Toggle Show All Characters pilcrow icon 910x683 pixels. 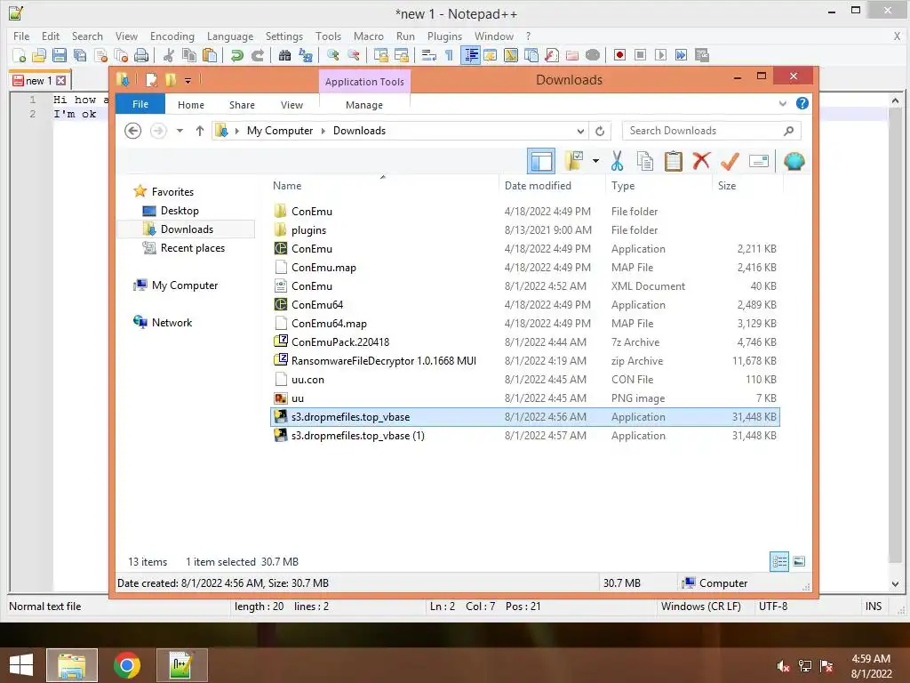click(449, 55)
